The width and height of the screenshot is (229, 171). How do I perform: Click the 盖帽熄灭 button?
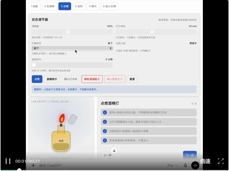(52, 79)
